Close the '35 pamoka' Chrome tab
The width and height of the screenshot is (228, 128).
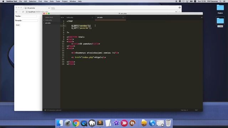(49, 8)
